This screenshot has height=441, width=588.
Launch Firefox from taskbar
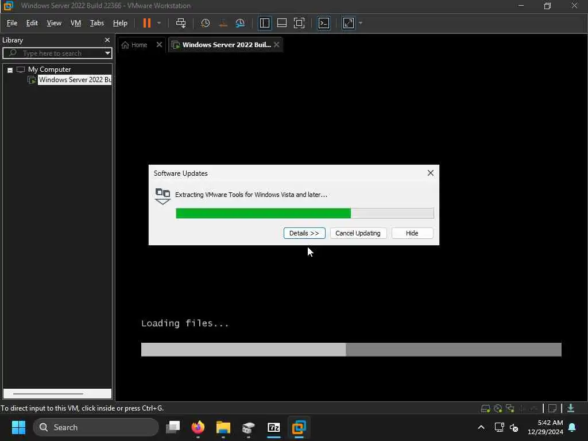(x=198, y=427)
